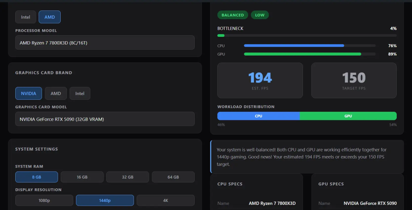Select 1080p display resolution
This screenshot has width=412, height=210.
point(44,200)
